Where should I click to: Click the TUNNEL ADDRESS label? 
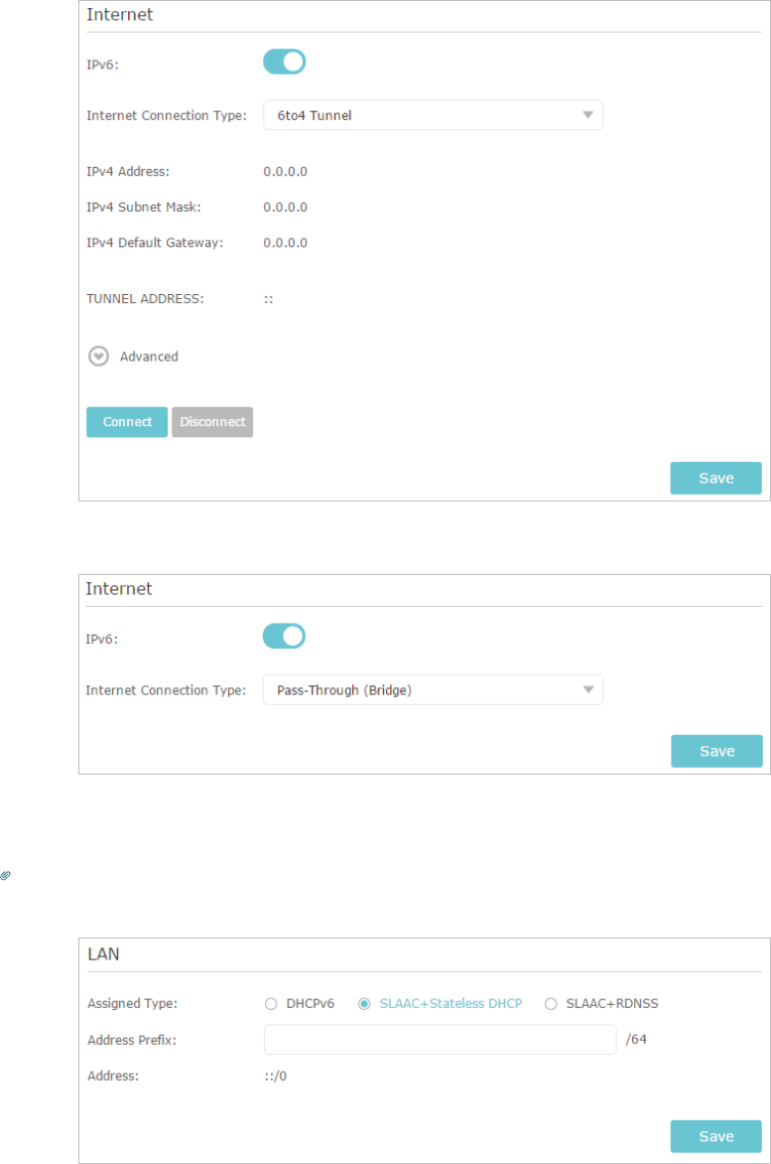(145, 298)
